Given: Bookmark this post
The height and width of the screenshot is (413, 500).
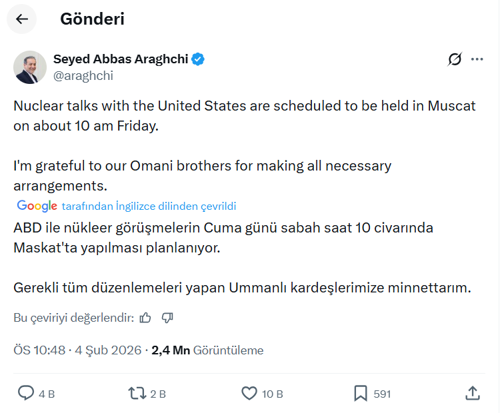Looking at the screenshot, I should (x=361, y=393).
